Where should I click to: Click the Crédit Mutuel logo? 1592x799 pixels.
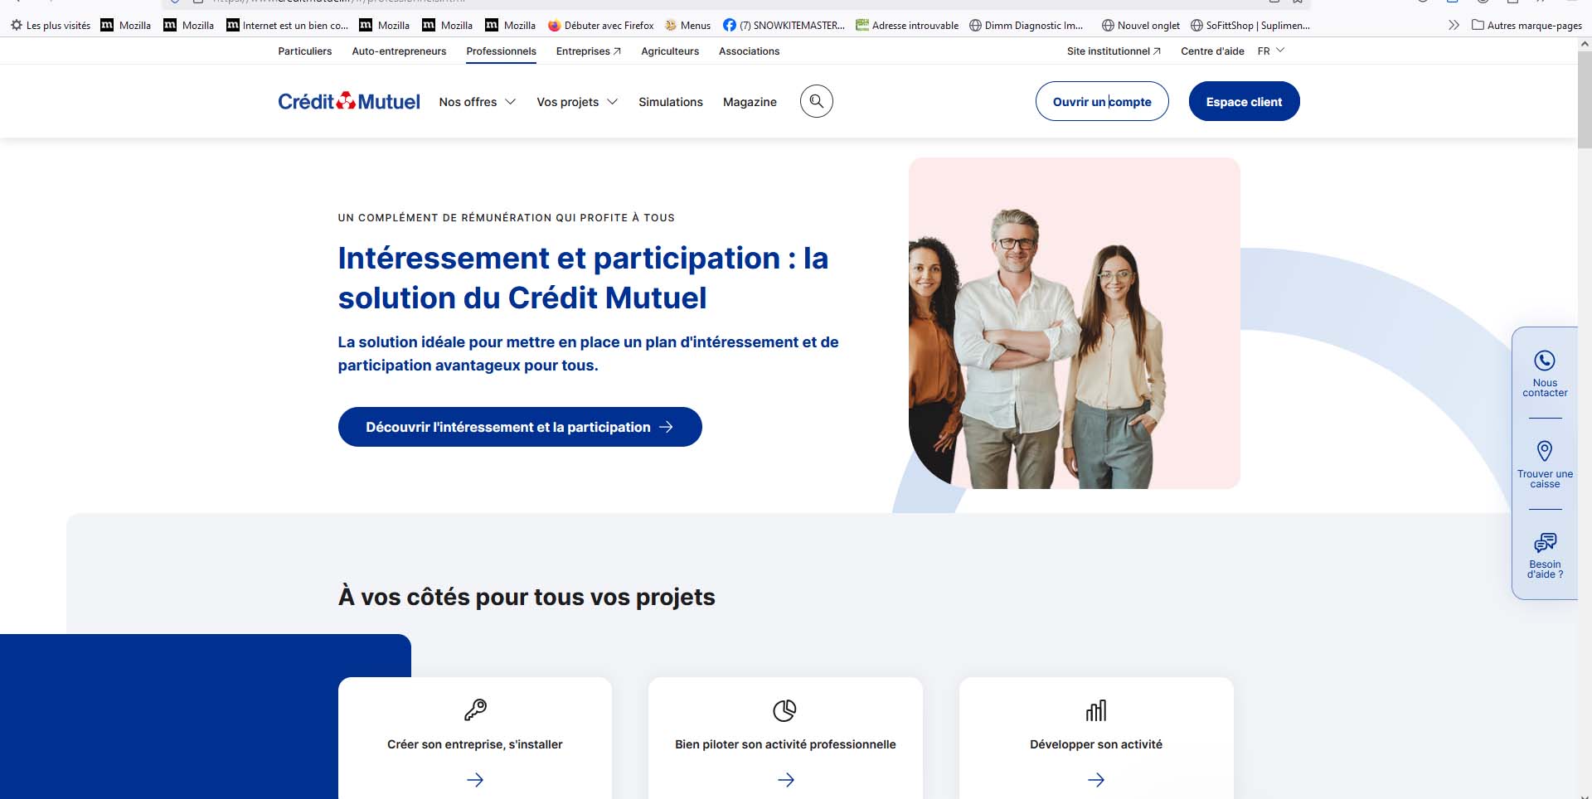348,101
